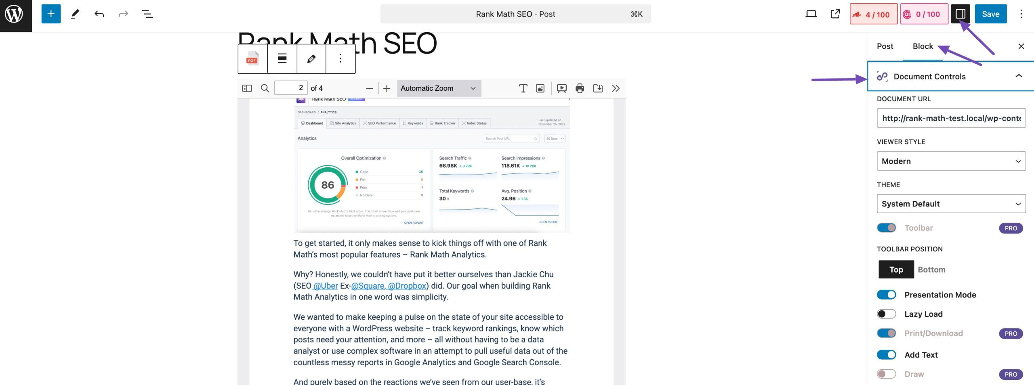The height and width of the screenshot is (385, 1034).
Task: Click the Keywords tab in PDF screenshot
Action: click(x=413, y=123)
